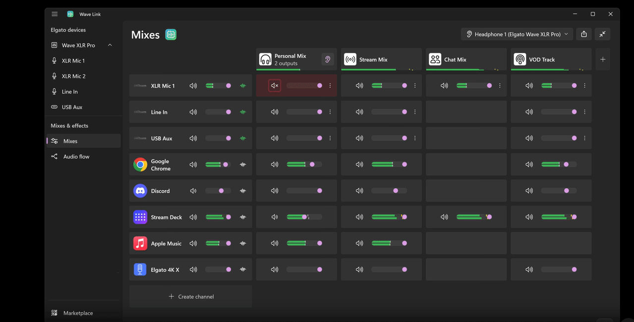
Task: Click Create channel button
Action: tap(191, 296)
